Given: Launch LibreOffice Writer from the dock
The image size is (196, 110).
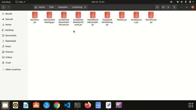Looking at the screenshot, I should click(x=26, y=105).
